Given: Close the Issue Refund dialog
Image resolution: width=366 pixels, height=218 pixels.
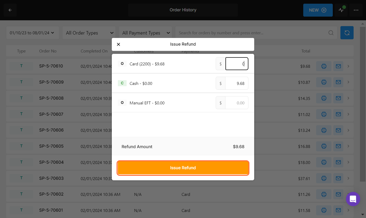Looking at the screenshot, I should (118, 44).
